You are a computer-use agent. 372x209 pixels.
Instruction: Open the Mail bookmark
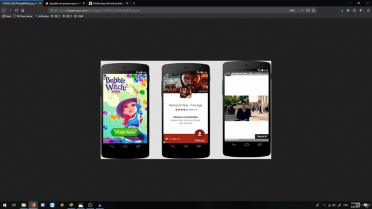(x=6, y=16)
